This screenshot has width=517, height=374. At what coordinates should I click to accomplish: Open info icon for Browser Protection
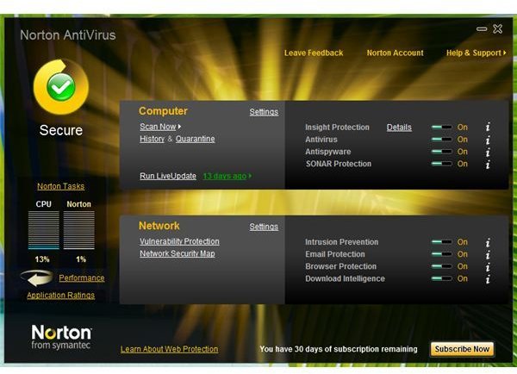(x=488, y=267)
